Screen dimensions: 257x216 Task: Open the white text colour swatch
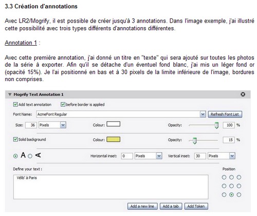click(x=114, y=124)
